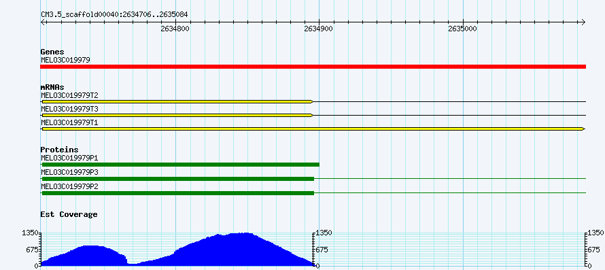Click the 2634800 ruler position label

pyautogui.click(x=175, y=29)
